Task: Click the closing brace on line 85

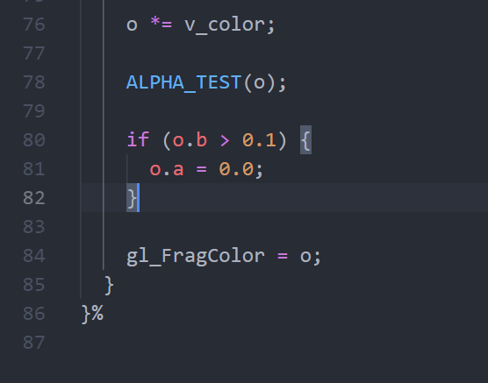Action: pyautogui.click(x=109, y=285)
